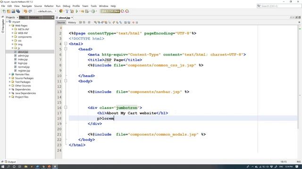This screenshot has height=169, width=302.
Task: Open the configuration dropdown default config
Action: (x=47, y=11)
